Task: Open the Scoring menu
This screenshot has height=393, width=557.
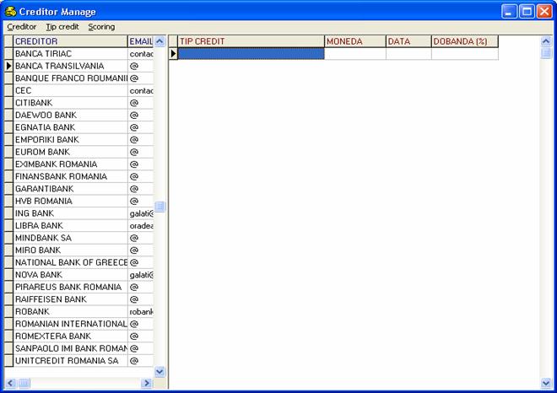Action: tap(101, 27)
